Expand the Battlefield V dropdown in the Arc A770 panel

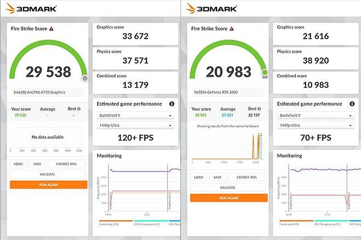[136, 116]
